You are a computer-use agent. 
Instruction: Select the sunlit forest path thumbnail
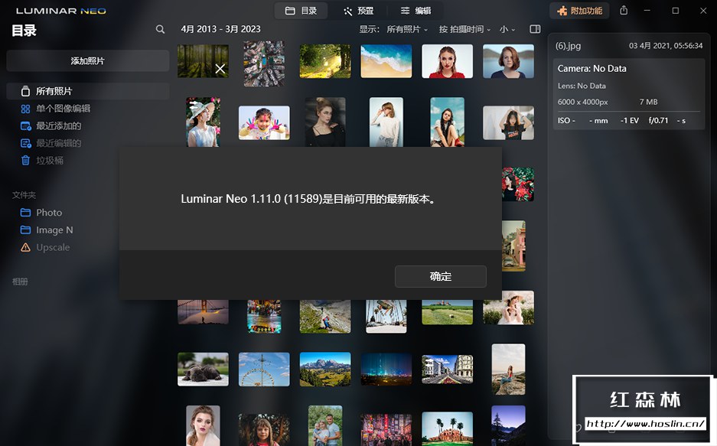[325, 61]
